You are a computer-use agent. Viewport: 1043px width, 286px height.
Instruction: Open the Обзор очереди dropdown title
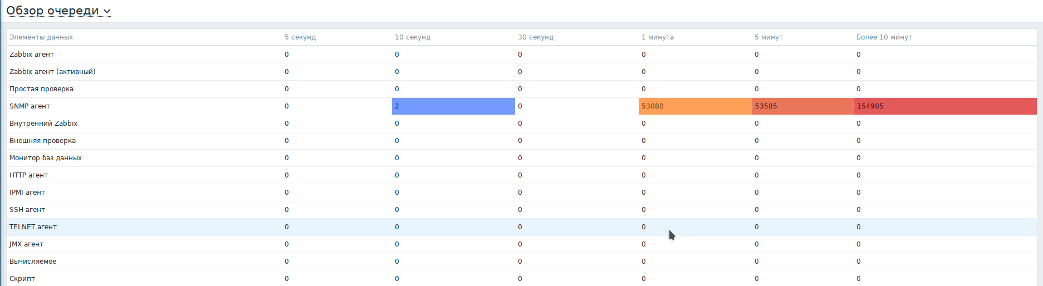tap(58, 11)
